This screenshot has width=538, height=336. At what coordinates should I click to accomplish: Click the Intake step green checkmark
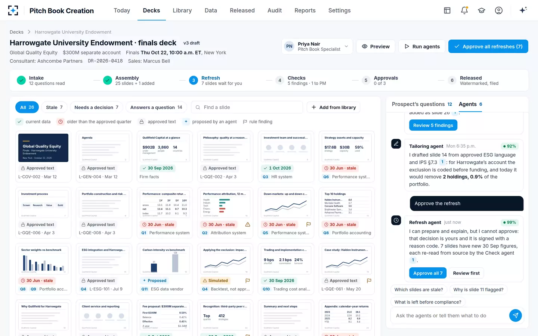[21, 80]
